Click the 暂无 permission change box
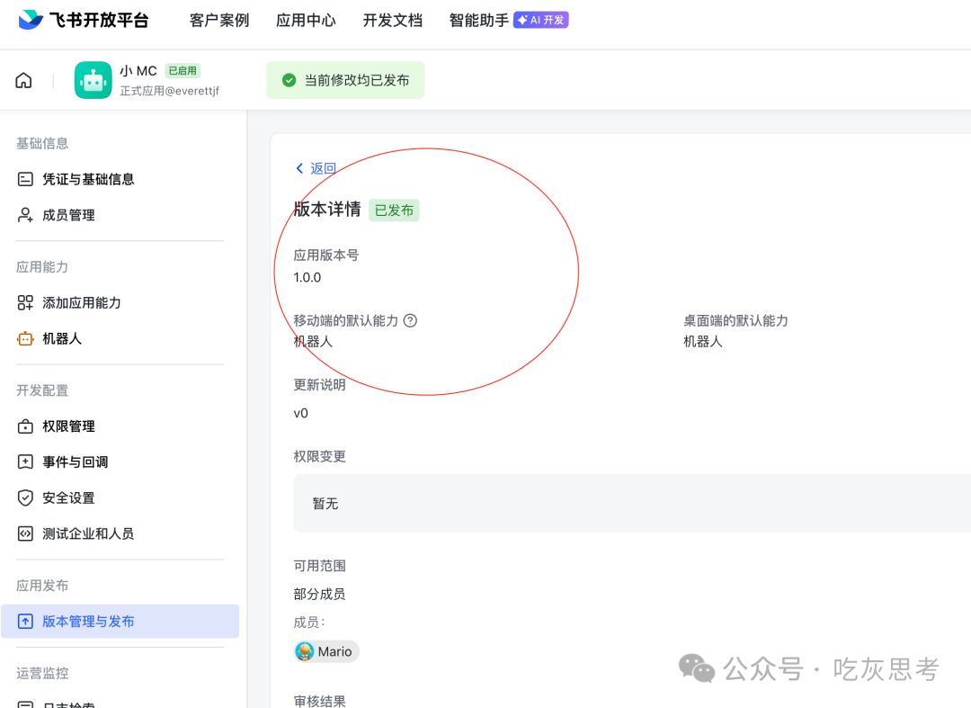 click(x=632, y=504)
